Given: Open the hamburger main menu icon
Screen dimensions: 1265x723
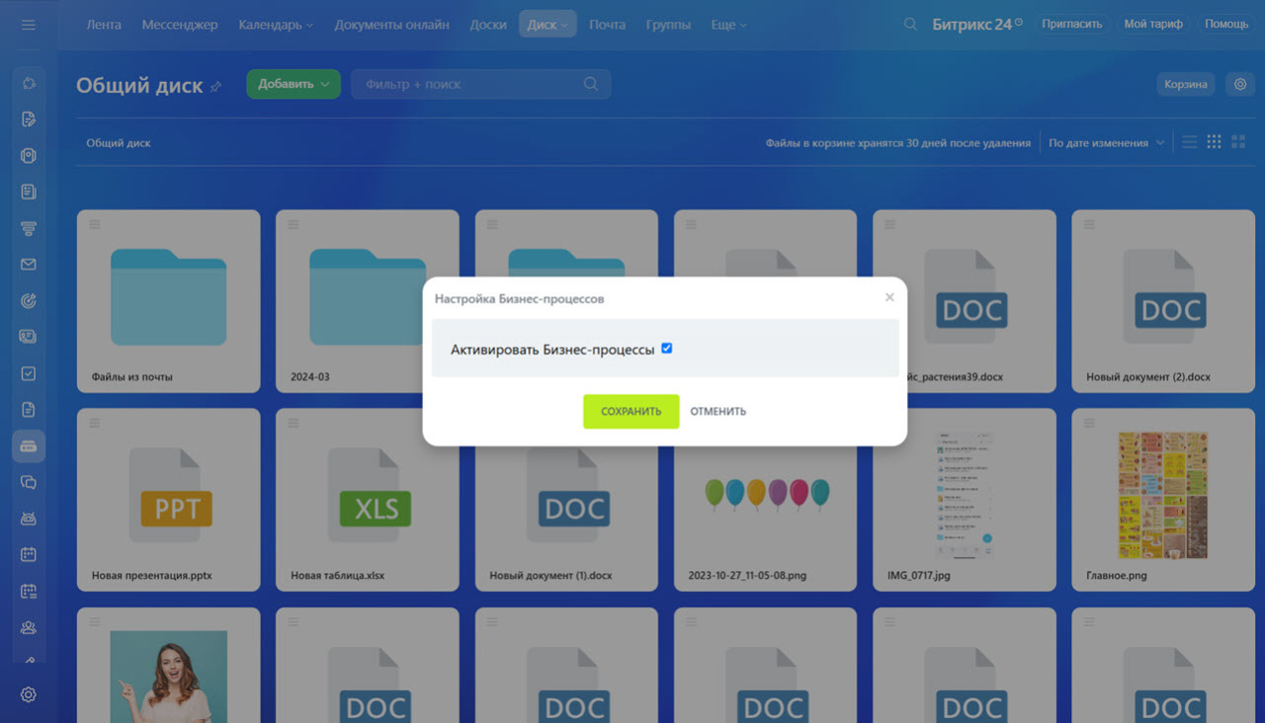Looking at the screenshot, I should coord(28,25).
